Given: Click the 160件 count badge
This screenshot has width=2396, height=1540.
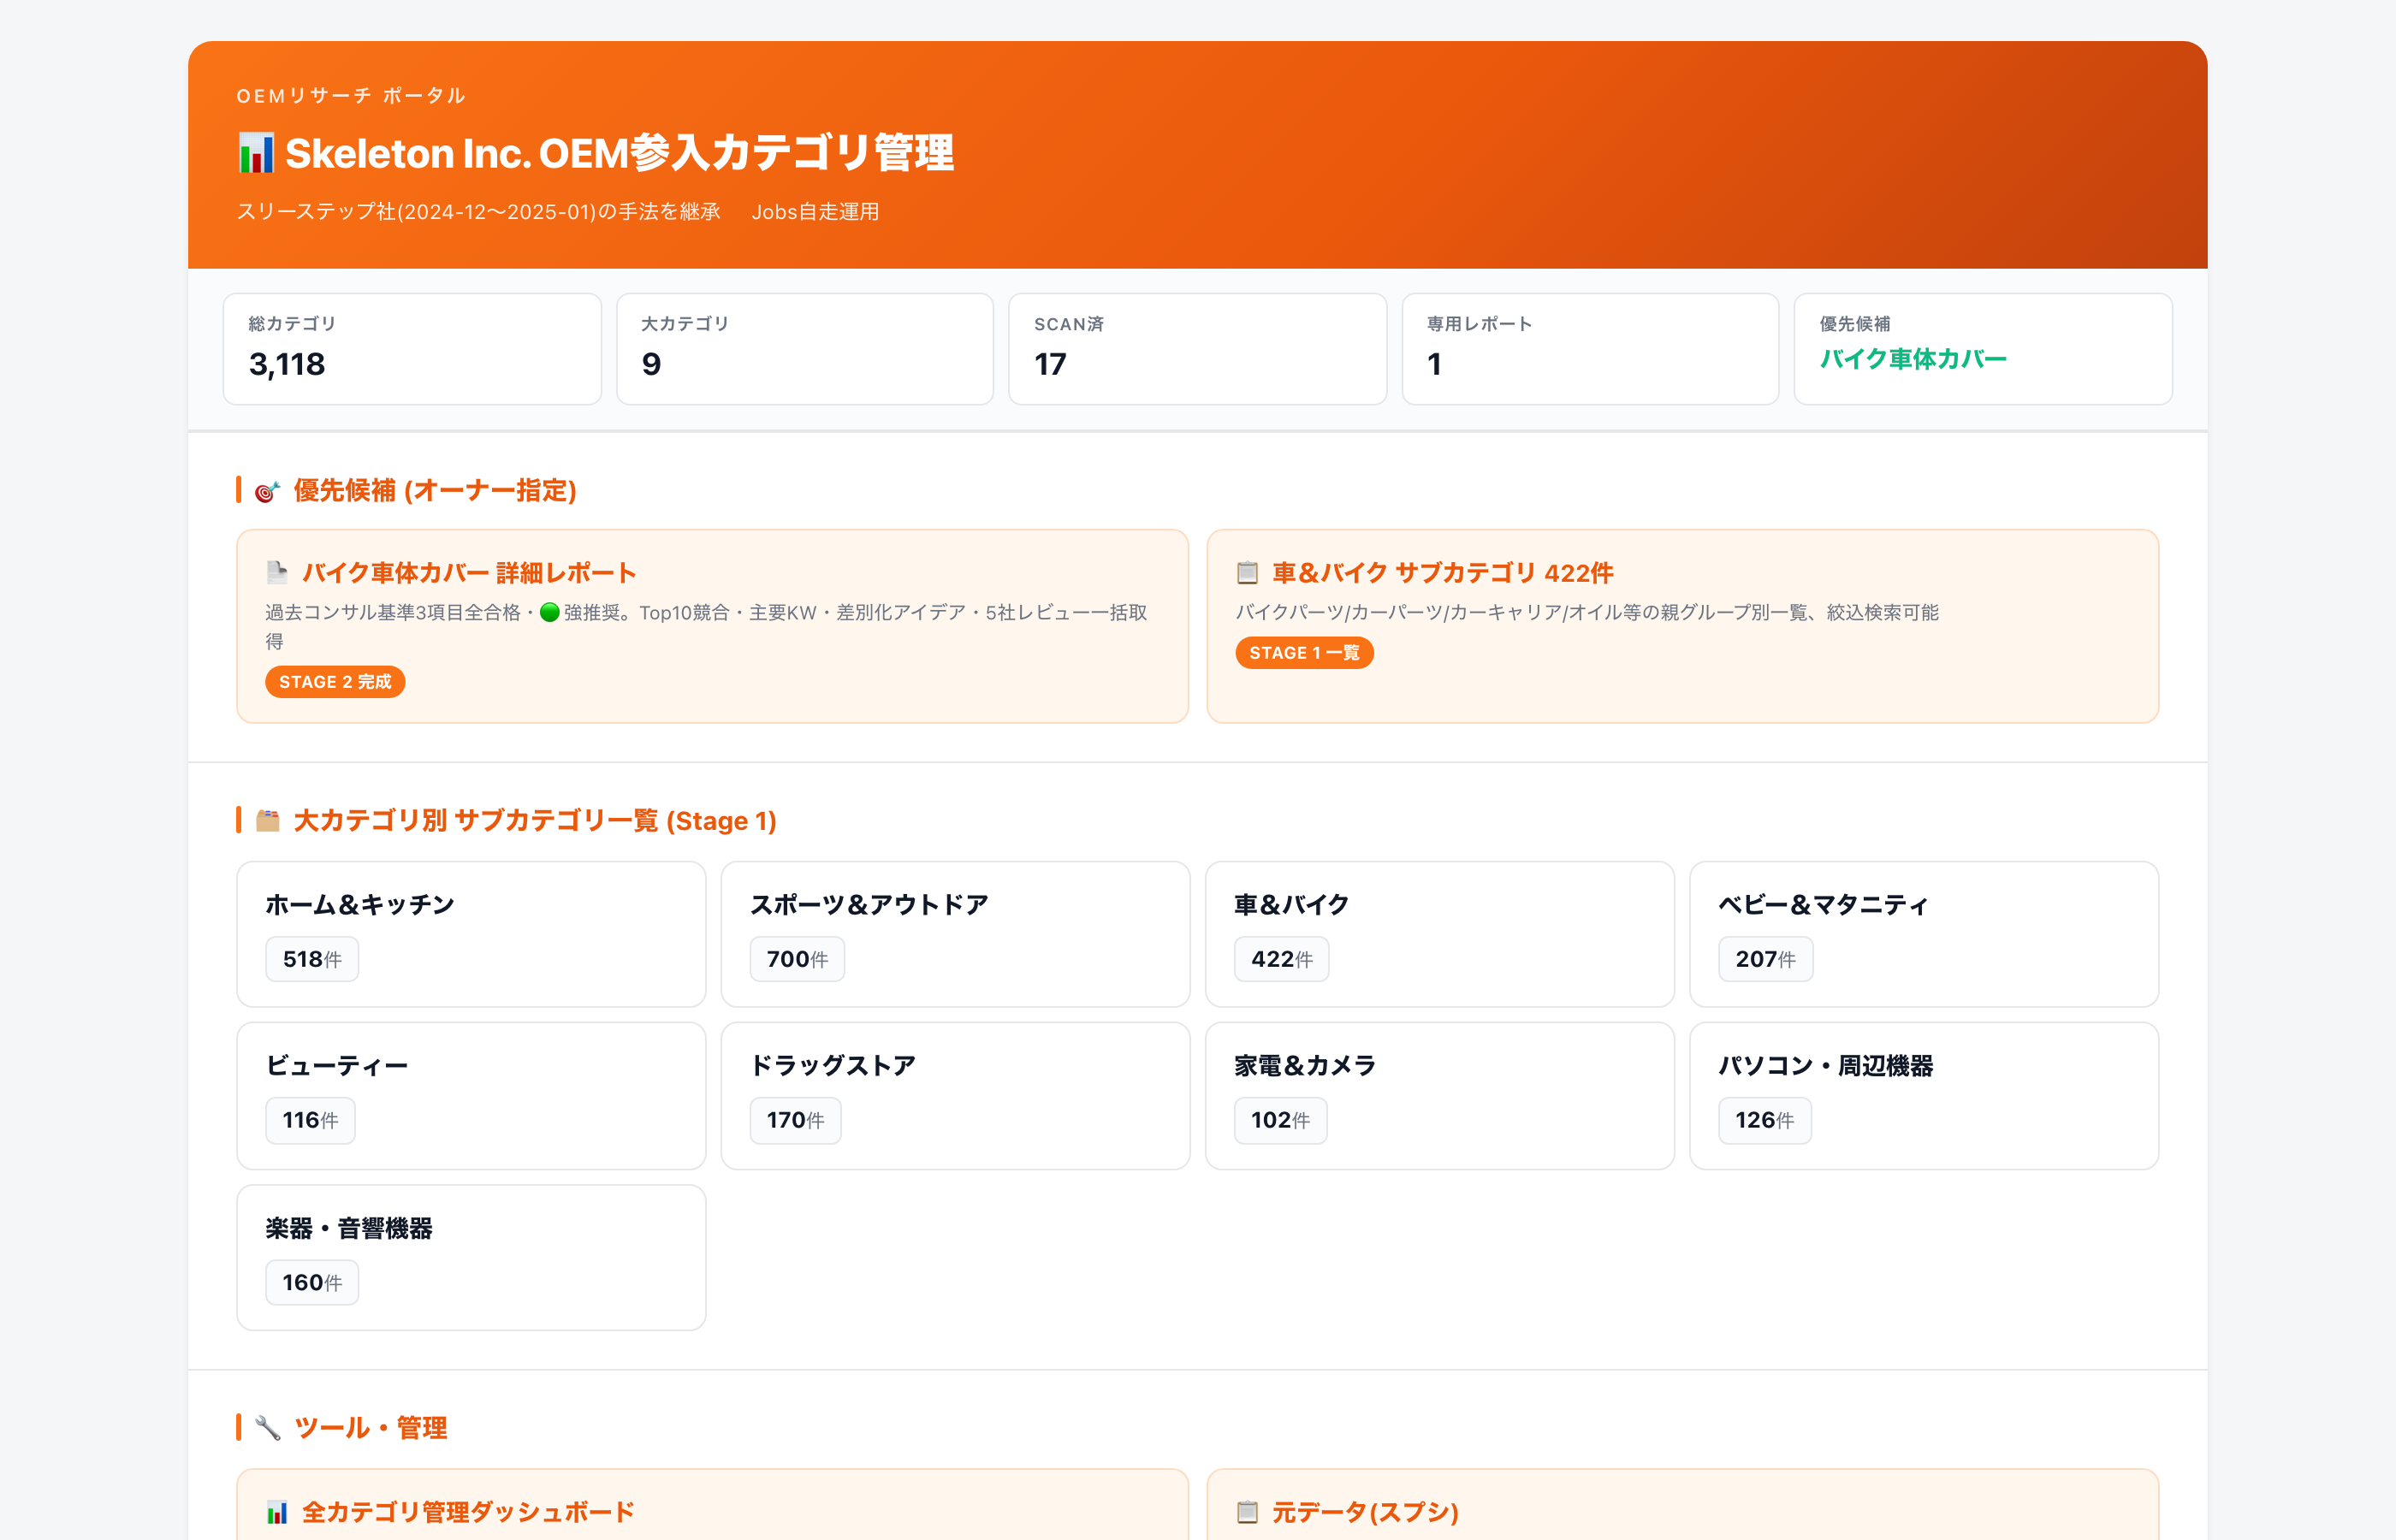Looking at the screenshot, I should point(312,1282).
